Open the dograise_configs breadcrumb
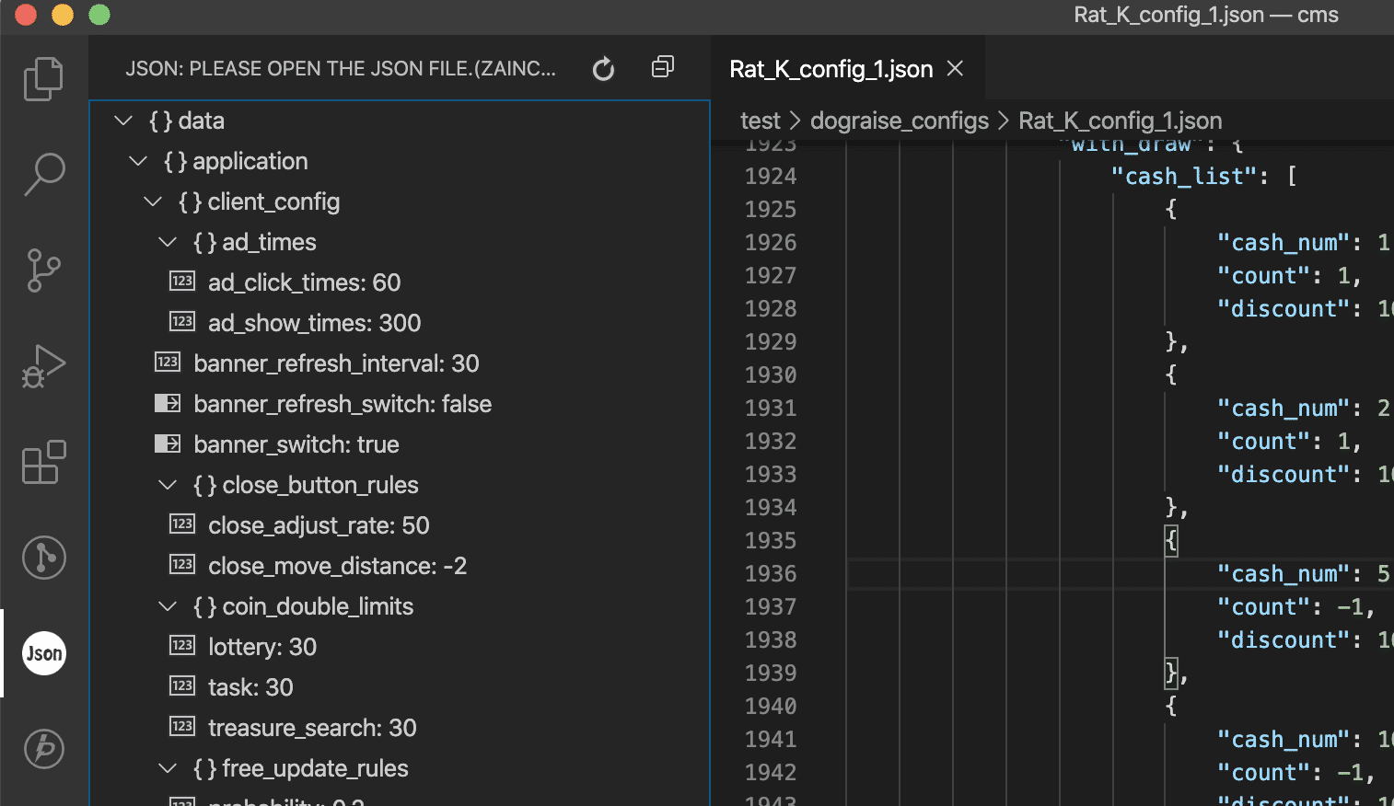This screenshot has width=1394, height=806. (900, 121)
